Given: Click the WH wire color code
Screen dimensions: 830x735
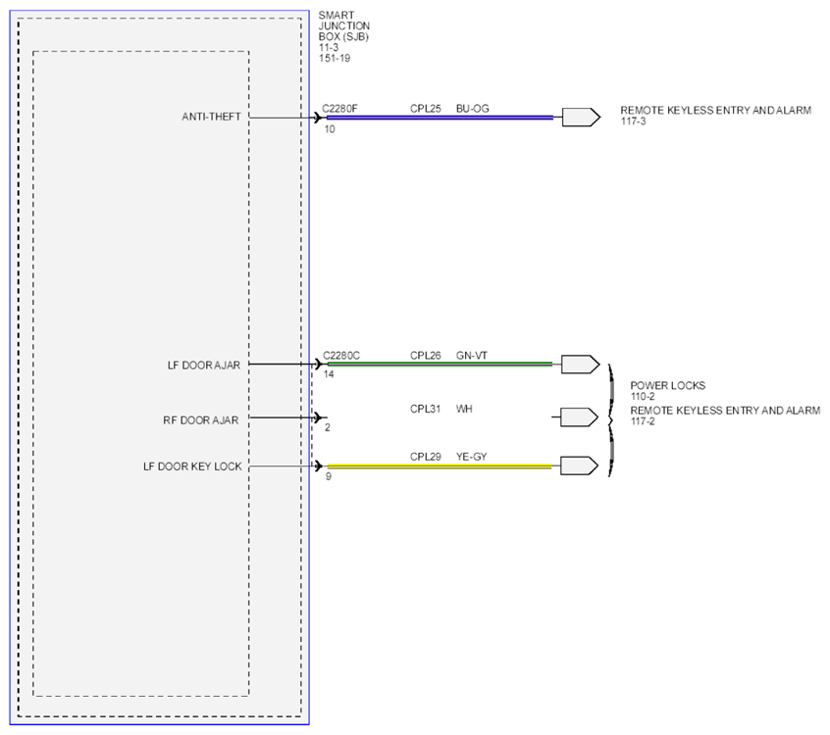Looking at the screenshot, I should (x=464, y=409).
